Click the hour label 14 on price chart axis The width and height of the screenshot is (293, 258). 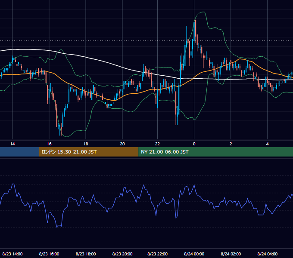pos(12,144)
